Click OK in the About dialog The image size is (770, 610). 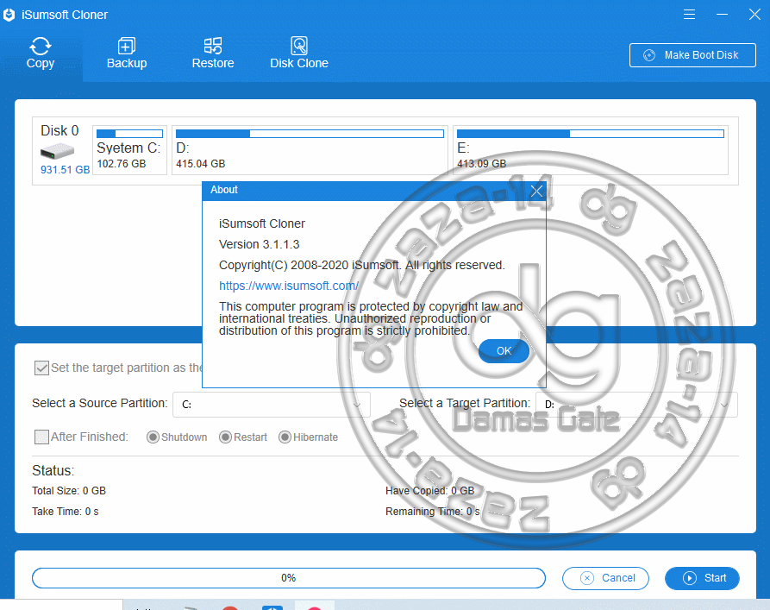504,351
